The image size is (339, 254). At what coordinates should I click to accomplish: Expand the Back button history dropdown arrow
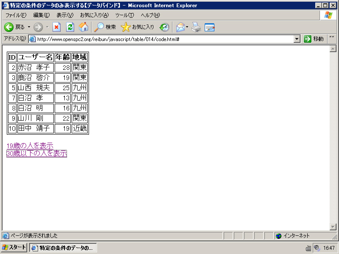coord(29,27)
